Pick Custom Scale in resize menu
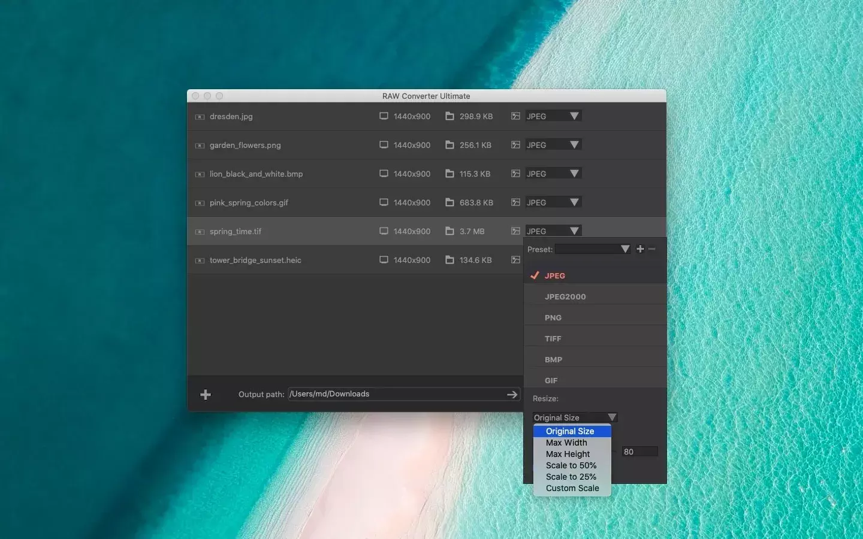Screen dimensions: 863x539 [x=572, y=488]
